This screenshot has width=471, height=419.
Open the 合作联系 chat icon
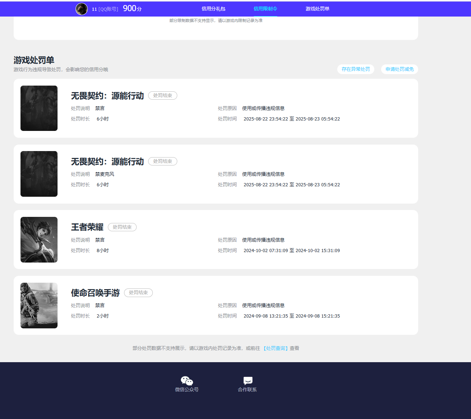click(x=248, y=381)
